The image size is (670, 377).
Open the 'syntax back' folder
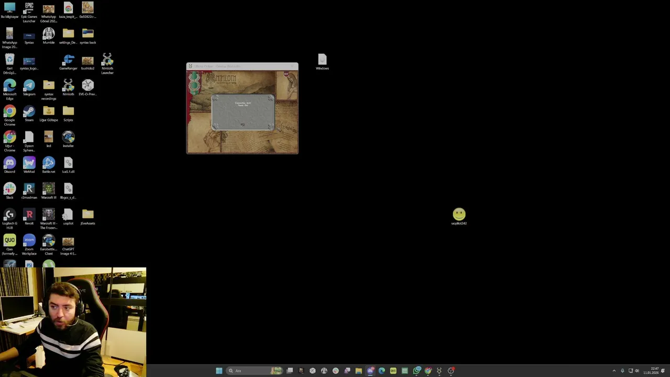tap(87, 37)
